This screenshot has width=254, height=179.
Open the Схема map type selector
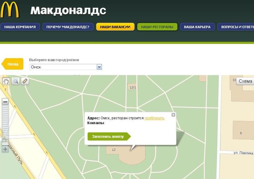[x=245, y=81]
